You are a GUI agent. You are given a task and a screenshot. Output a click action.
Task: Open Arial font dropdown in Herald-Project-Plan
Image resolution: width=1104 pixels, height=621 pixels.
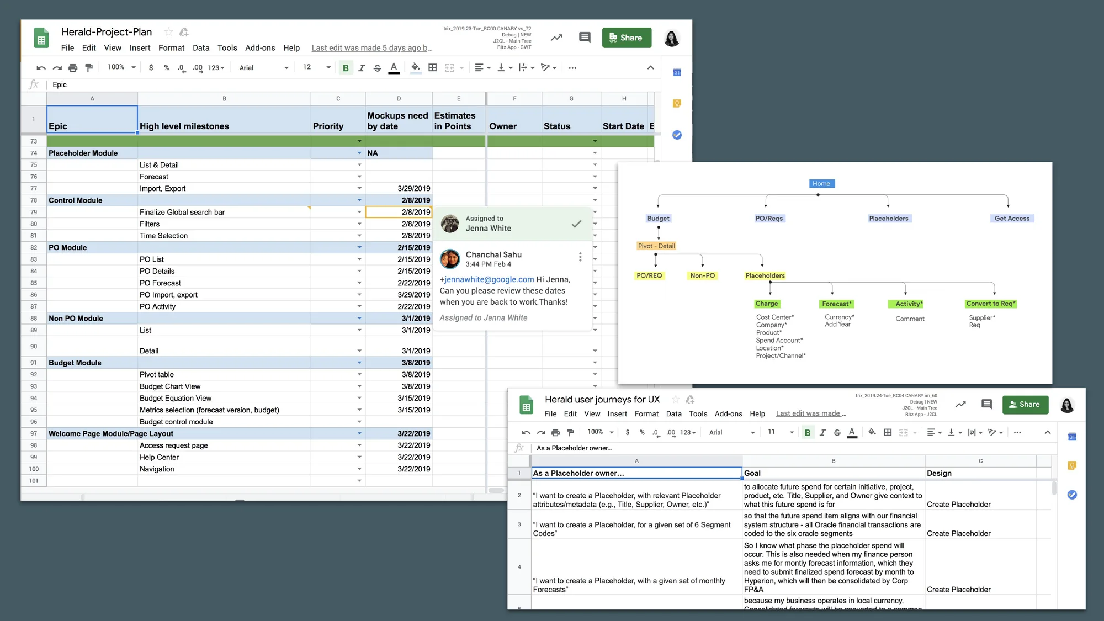coord(264,68)
